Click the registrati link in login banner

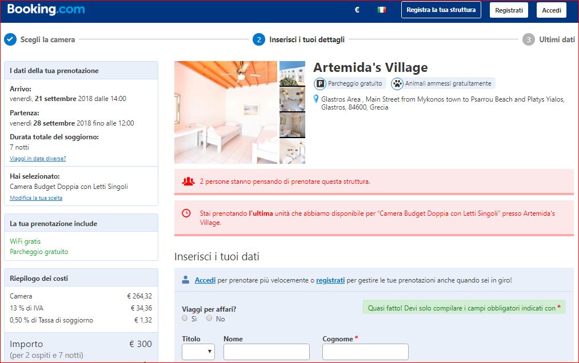pyautogui.click(x=330, y=280)
